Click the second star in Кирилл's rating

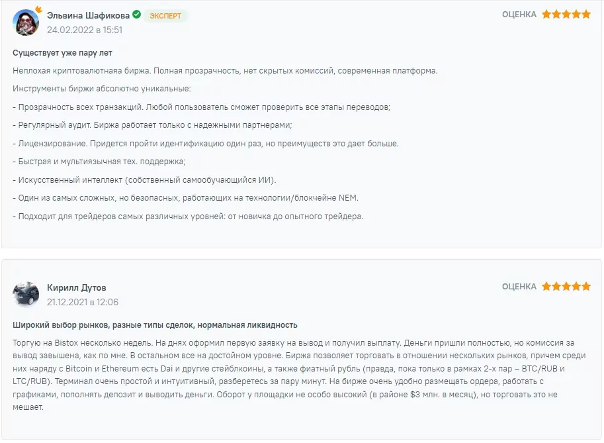coord(556,286)
